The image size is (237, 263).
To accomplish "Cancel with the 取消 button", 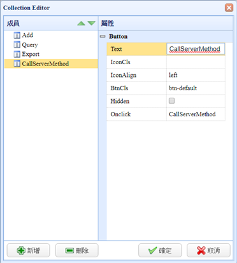I will (208, 250).
